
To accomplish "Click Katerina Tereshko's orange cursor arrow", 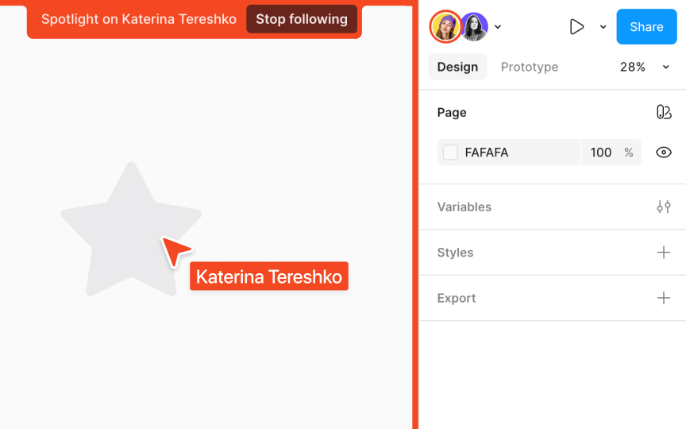I will pos(176,250).
